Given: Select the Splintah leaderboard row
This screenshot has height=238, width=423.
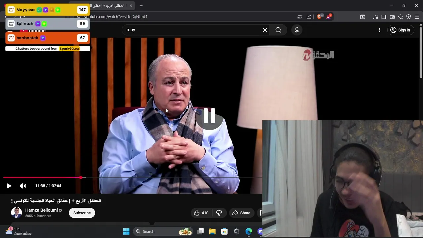Looking at the screenshot, I should pyautogui.click(x=48, y=24).
